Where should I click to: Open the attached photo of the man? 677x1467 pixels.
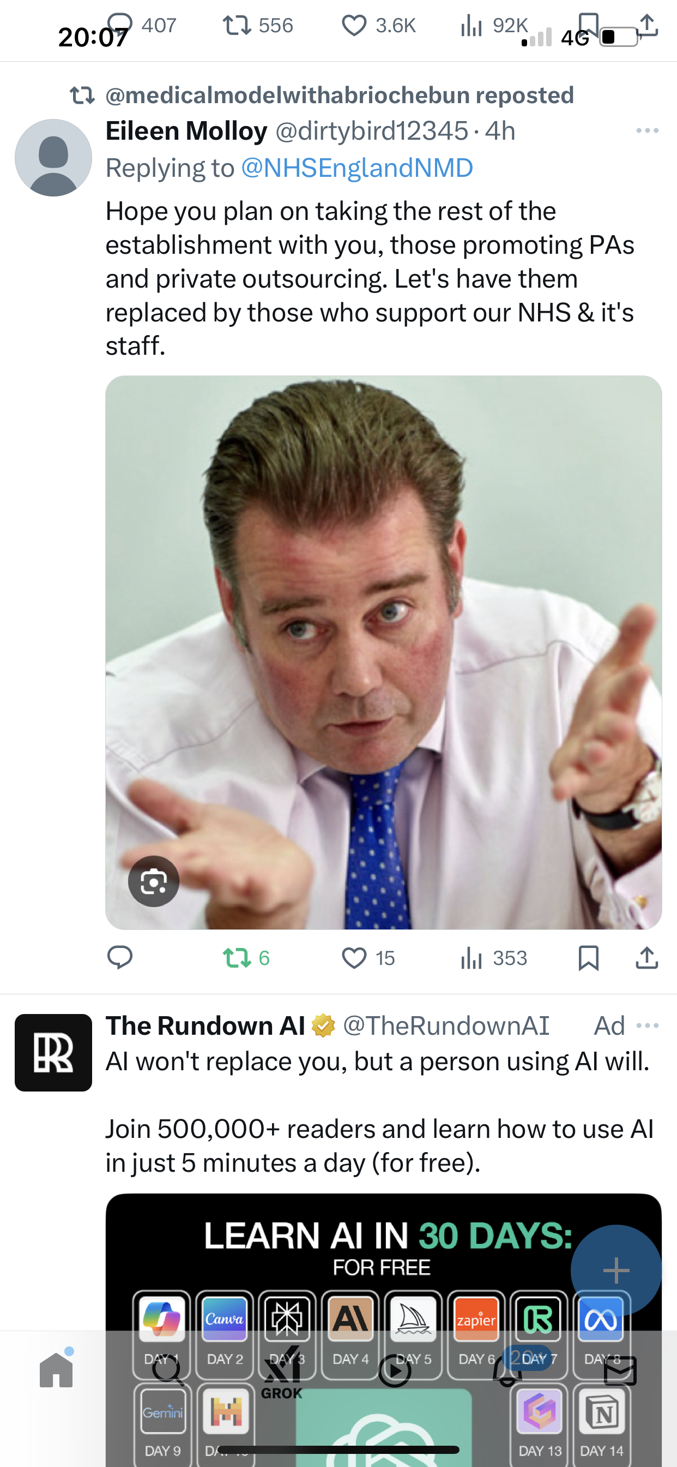click(x=383, y=652)
